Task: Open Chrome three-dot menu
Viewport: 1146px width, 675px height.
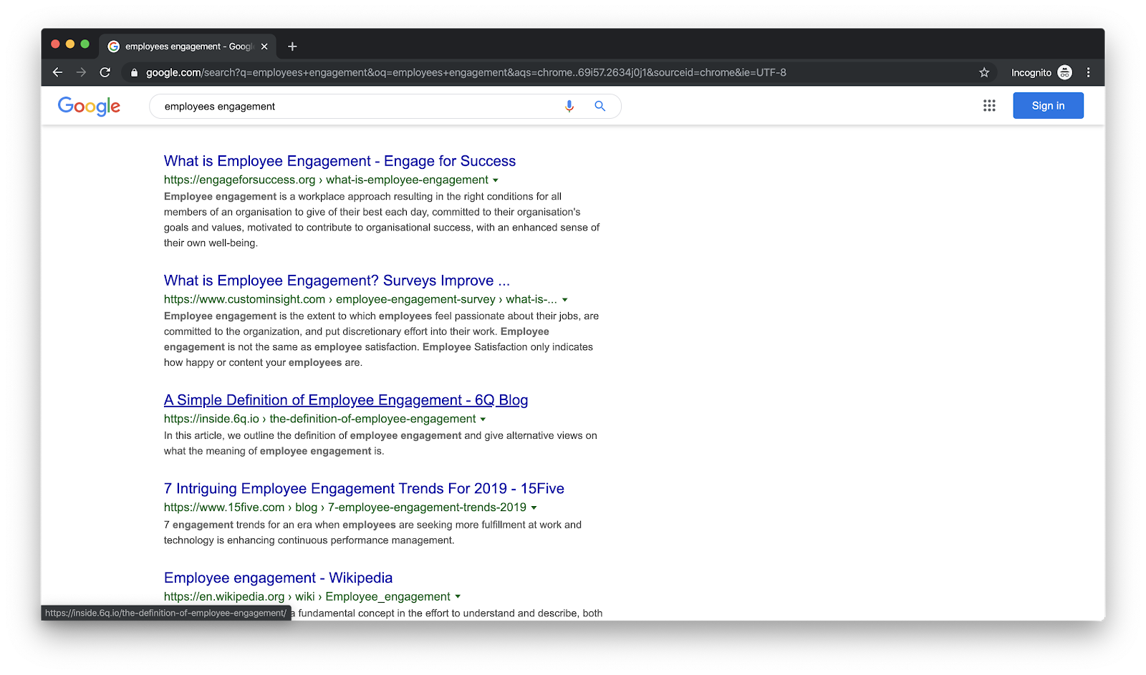Action: click(1088, 72)
